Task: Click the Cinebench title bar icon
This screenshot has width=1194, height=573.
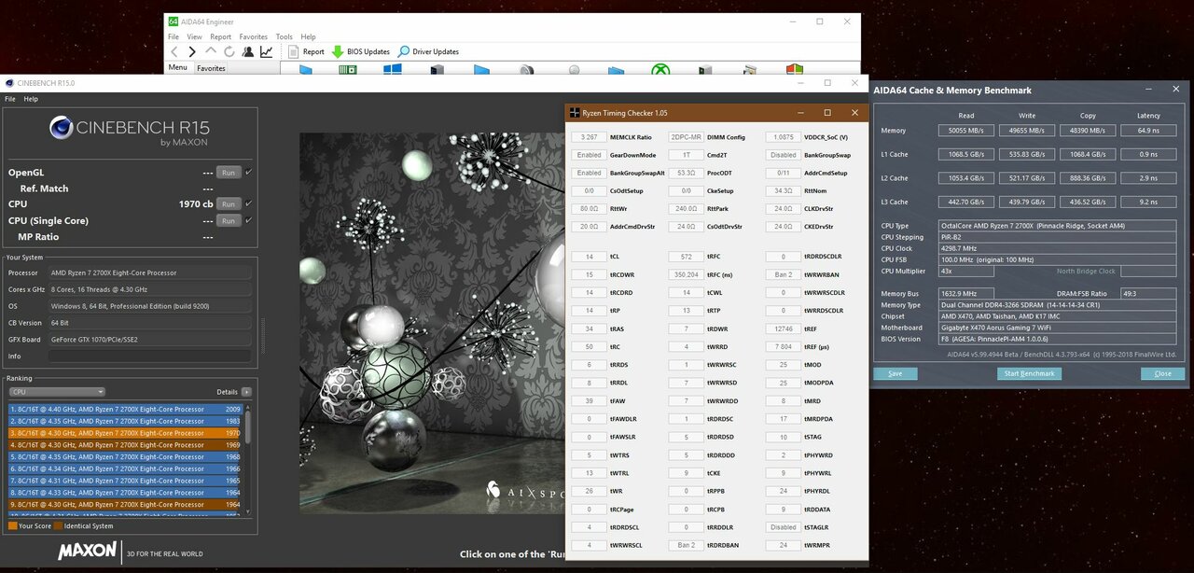Action: 9,83
